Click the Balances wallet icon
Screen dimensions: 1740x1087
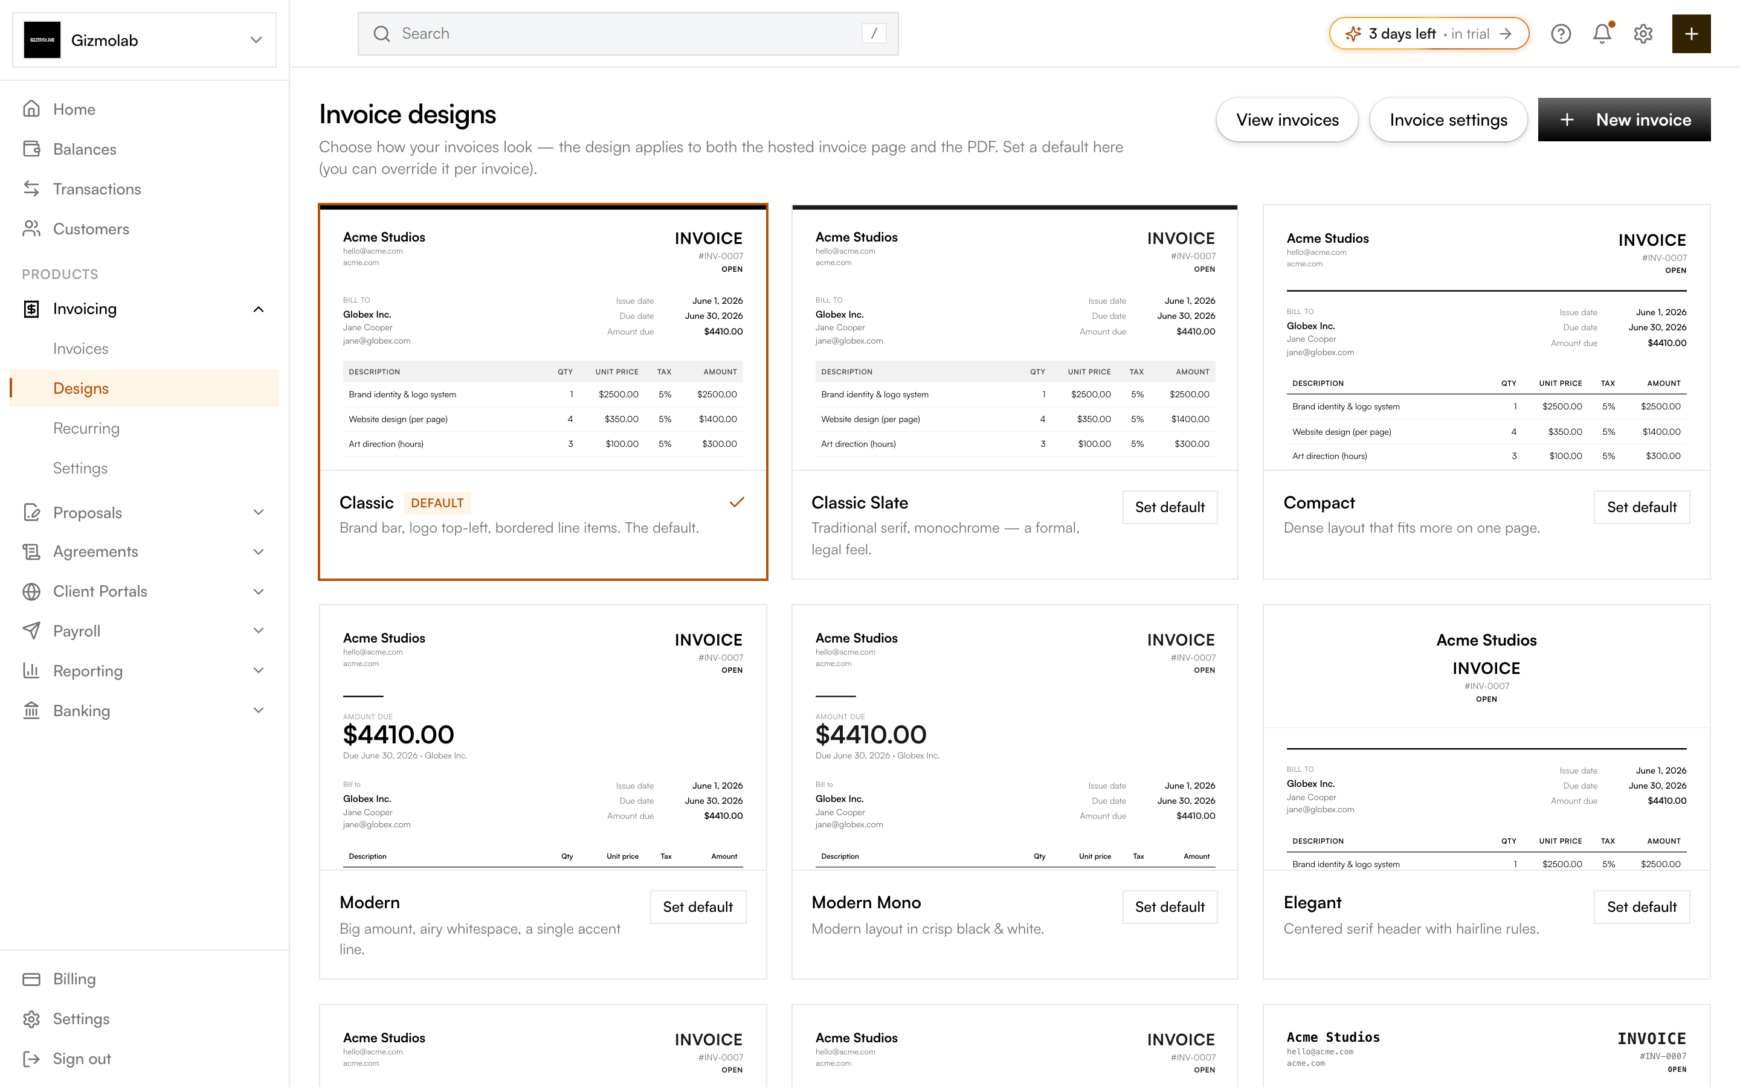pyautogui.click(x=31, y=149)
